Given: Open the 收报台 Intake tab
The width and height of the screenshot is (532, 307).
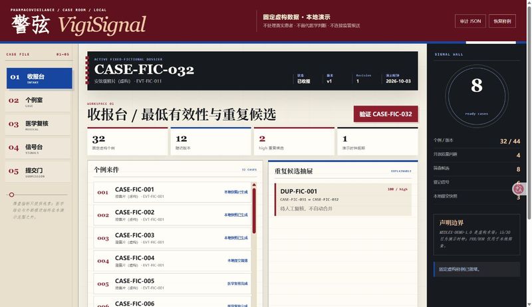Looking at the screenshot, I should (39, 78).
